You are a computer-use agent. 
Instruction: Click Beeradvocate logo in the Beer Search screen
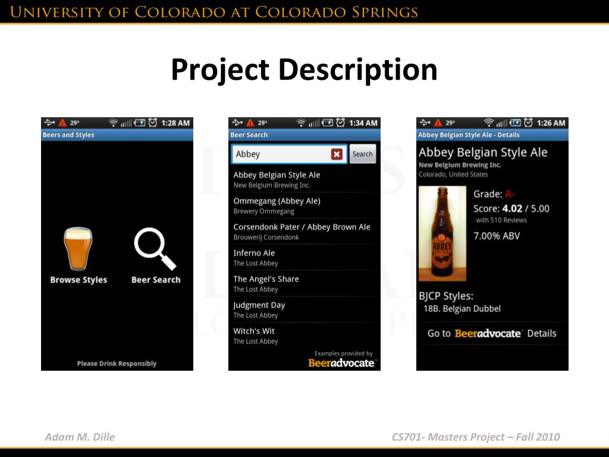pos(341,363)
